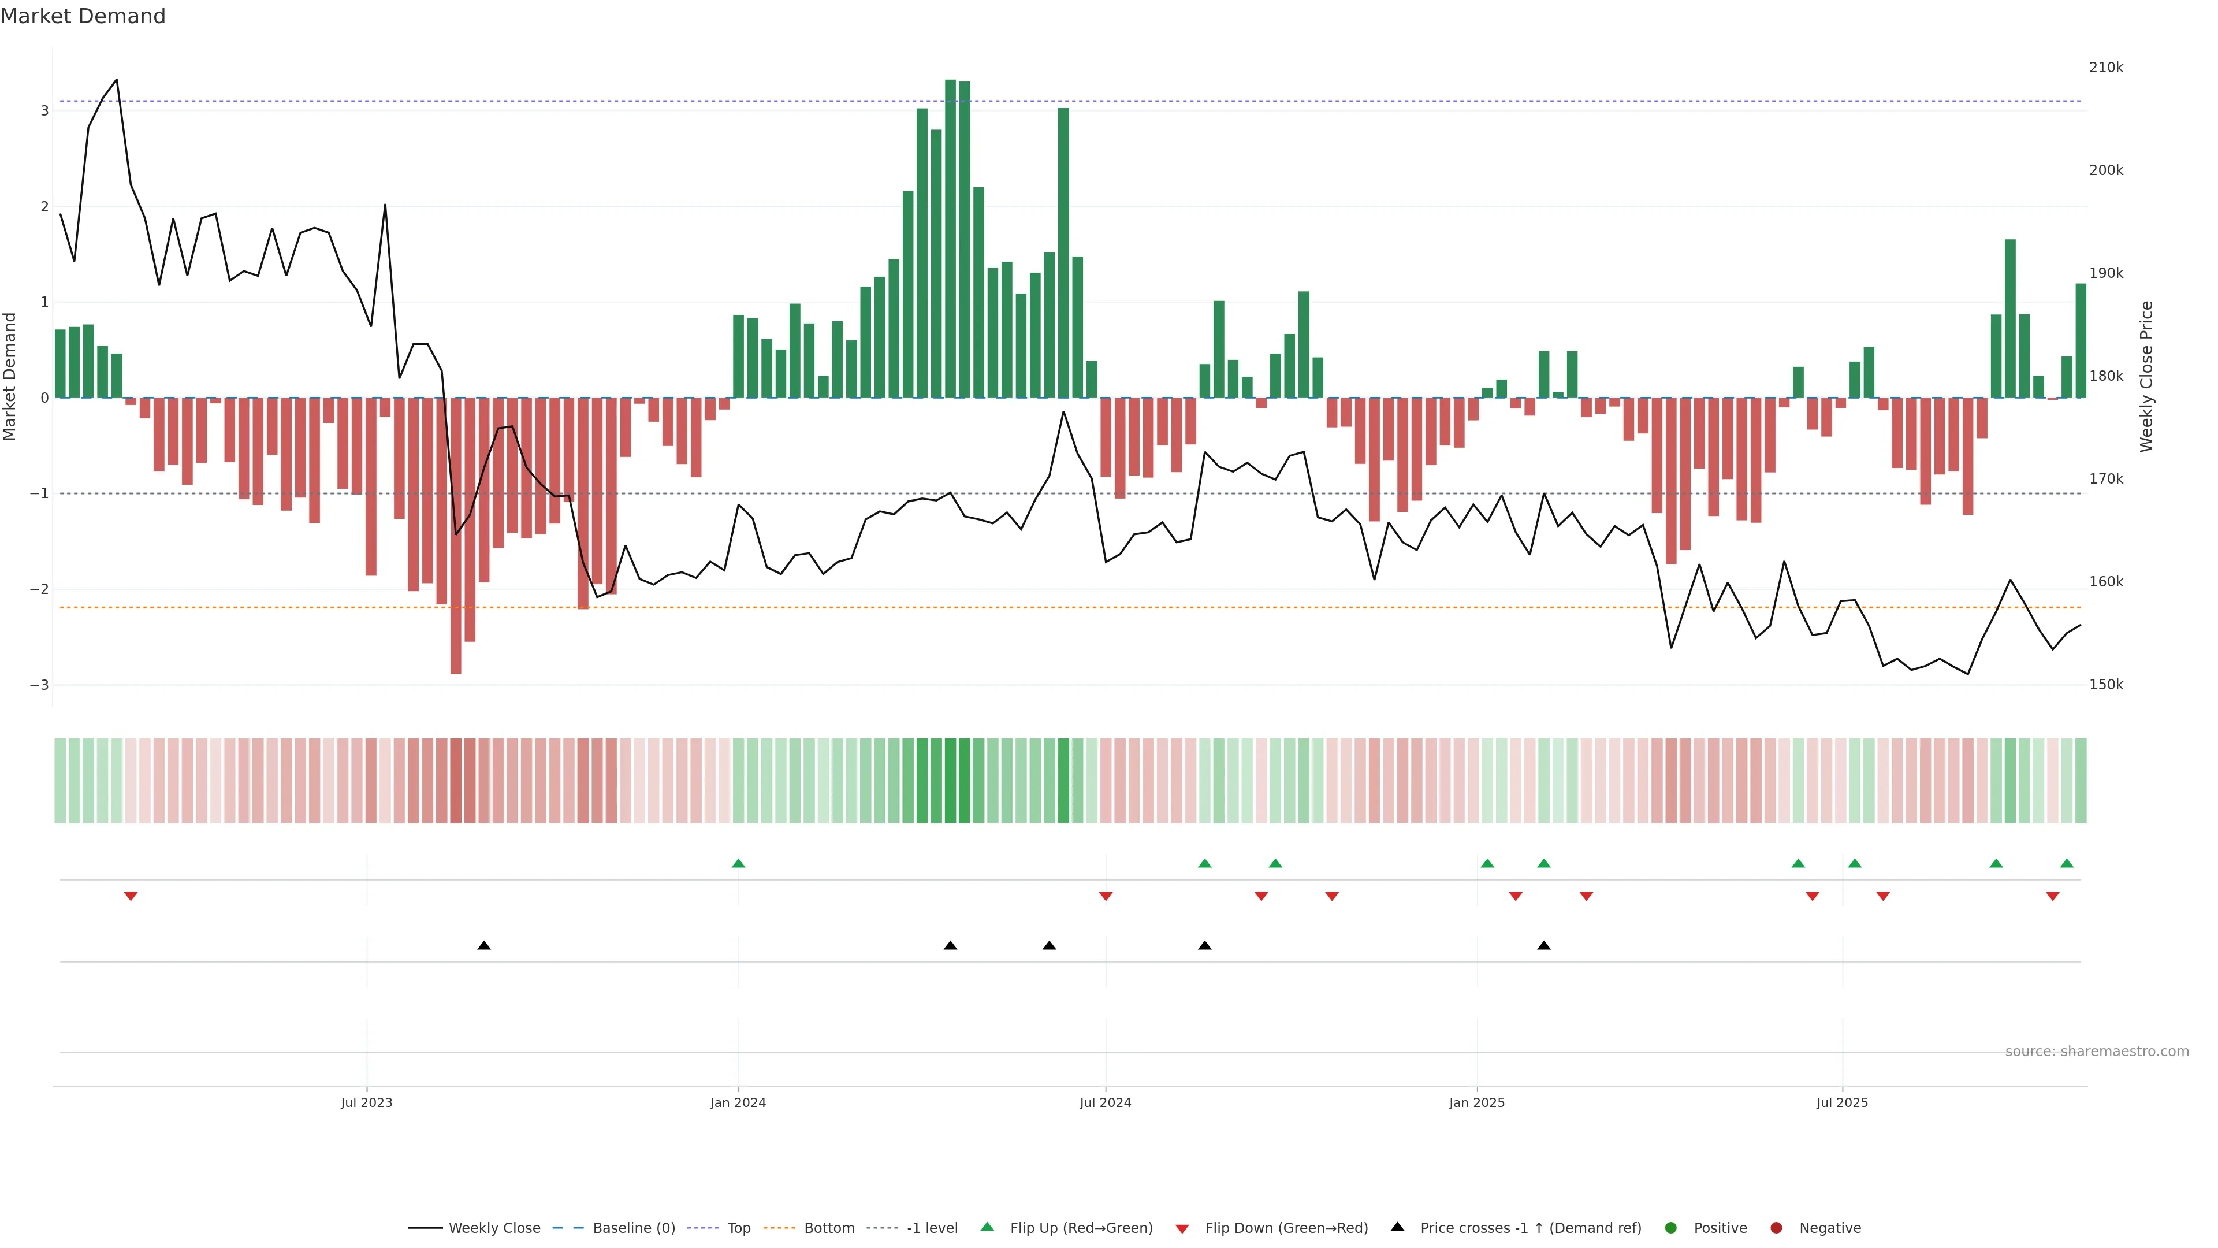Click green Flip Up triangle in legend
This screenshot has width=2218, height=1248.
(x=988, y=1227)
